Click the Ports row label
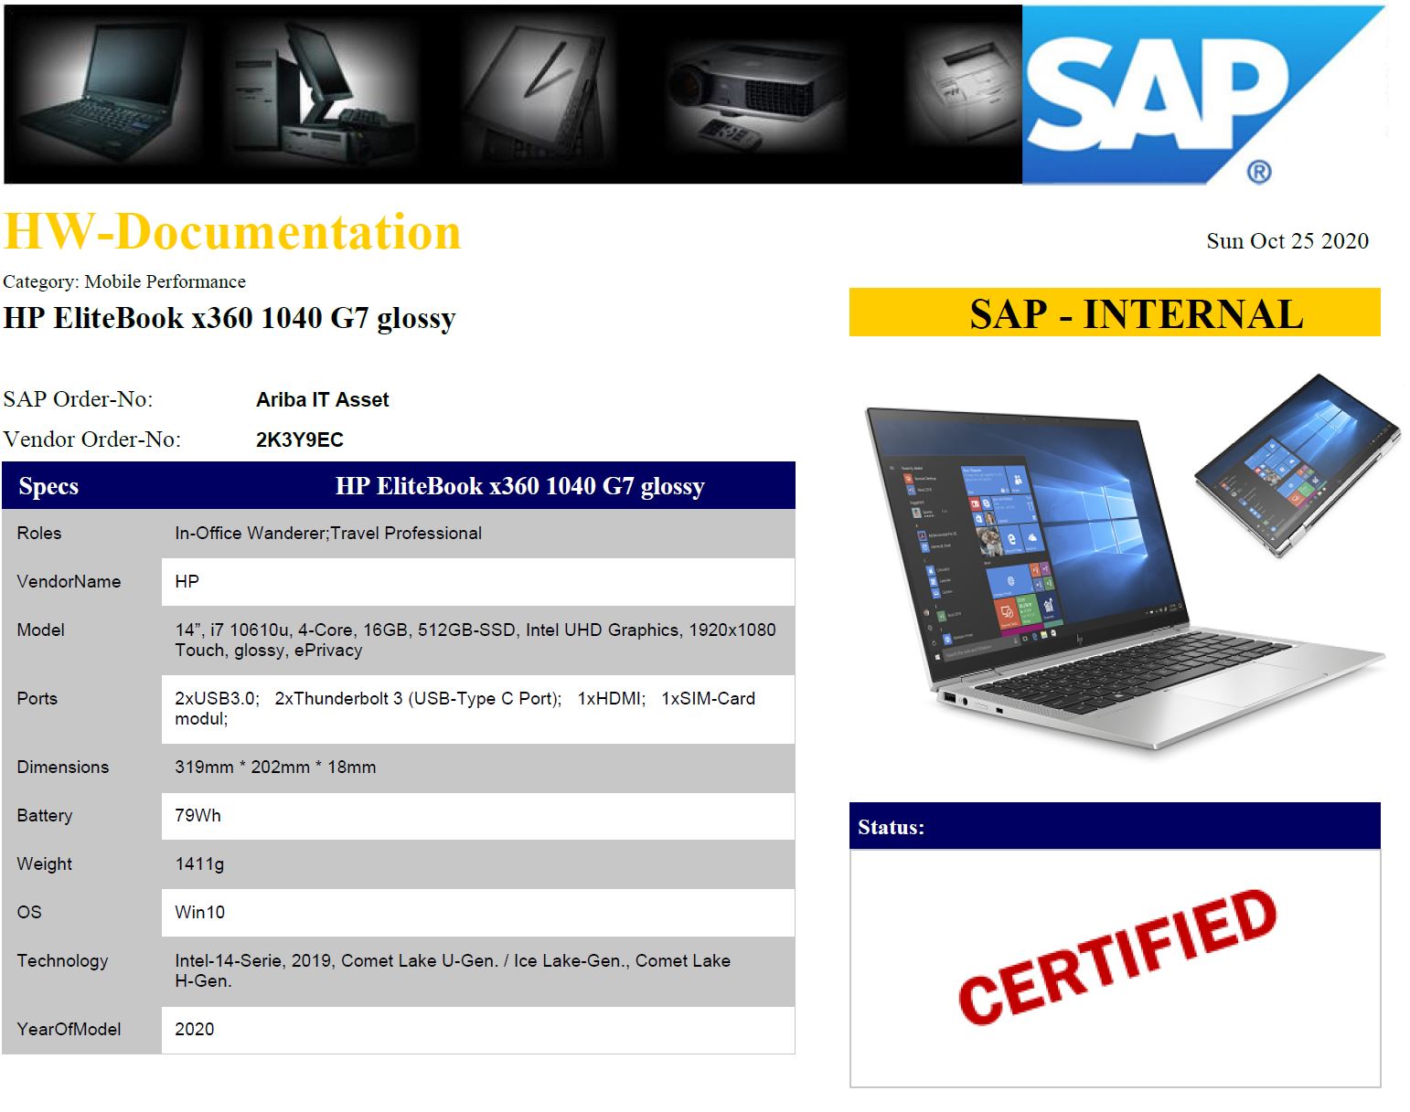Image resolution: width=1410 pixels, height=1112 pixels. pyautogui.click(x=37, y=698)
